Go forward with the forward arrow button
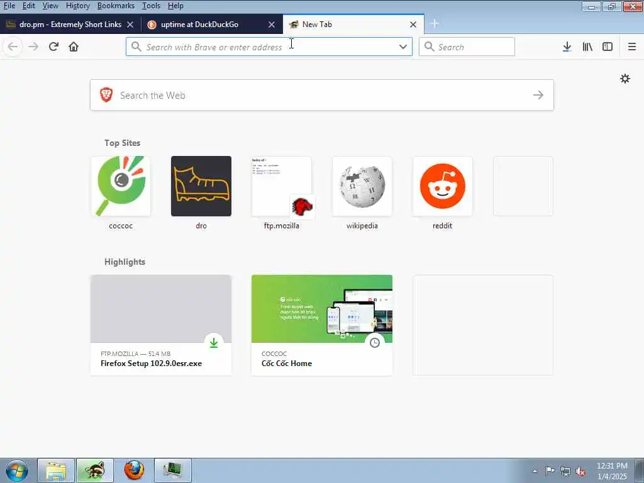The image size is (644, 483). tap(33, 47)
